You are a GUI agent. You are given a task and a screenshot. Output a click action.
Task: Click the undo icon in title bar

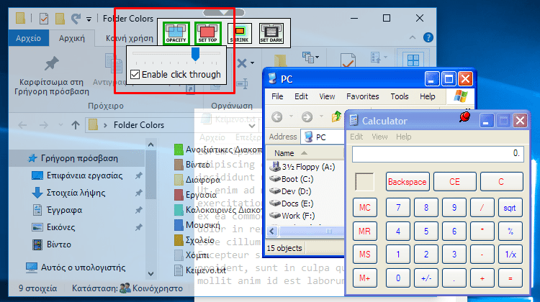coord(76,18)
